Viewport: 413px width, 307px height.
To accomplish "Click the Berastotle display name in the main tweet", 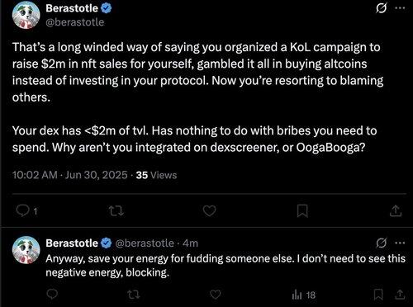I will click(72, 8).
